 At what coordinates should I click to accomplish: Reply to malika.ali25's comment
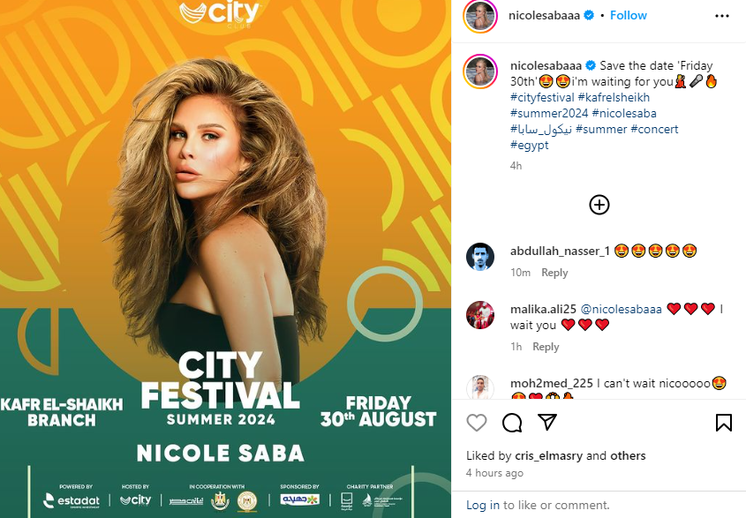[546, 347]
